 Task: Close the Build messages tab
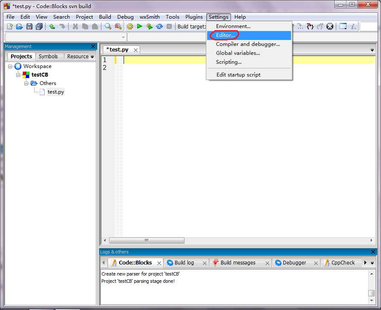267,263
